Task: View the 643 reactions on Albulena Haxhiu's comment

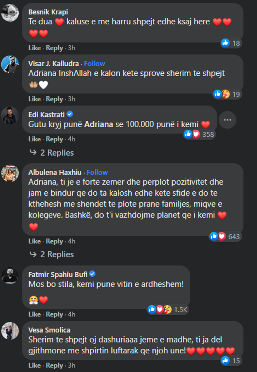Action: (225, 237)
